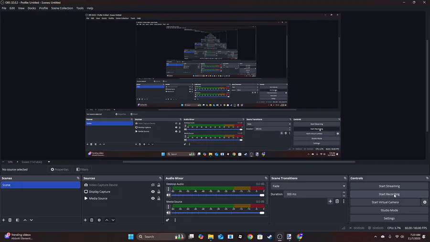Hide the Display Capture source
430x242 pixels.
click(x=153, y=191)
